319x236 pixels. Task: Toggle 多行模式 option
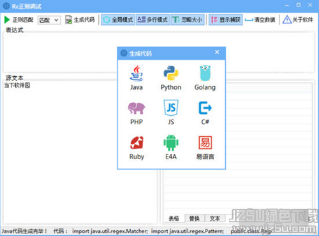[x=152, y=20]
